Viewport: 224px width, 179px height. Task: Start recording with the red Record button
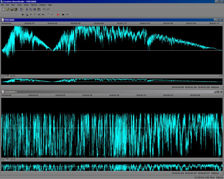(58, 15)
